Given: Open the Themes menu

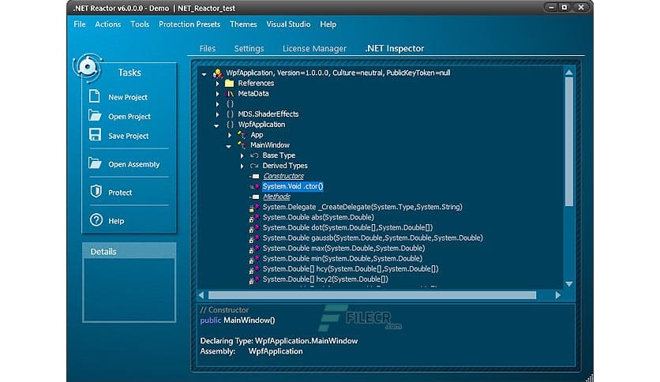Looking at the screenshot, I should [243, 24].
